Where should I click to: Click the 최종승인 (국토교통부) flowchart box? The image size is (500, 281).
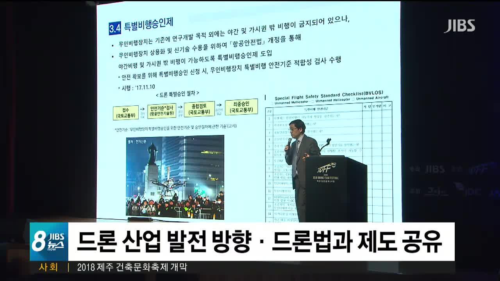click(244, 107)
